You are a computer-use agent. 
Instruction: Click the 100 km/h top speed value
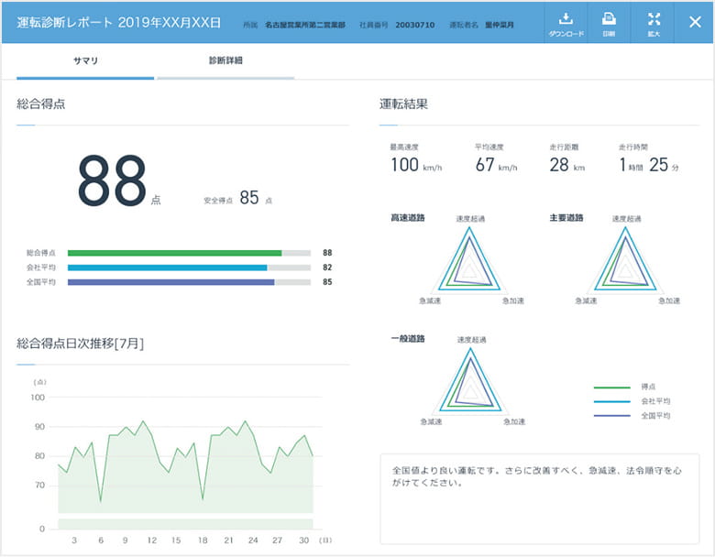click(x=416, y=165)
